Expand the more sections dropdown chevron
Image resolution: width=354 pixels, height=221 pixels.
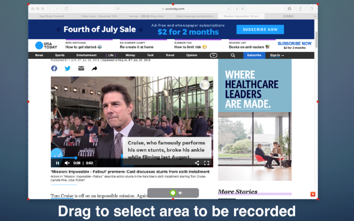click(214, 55)
